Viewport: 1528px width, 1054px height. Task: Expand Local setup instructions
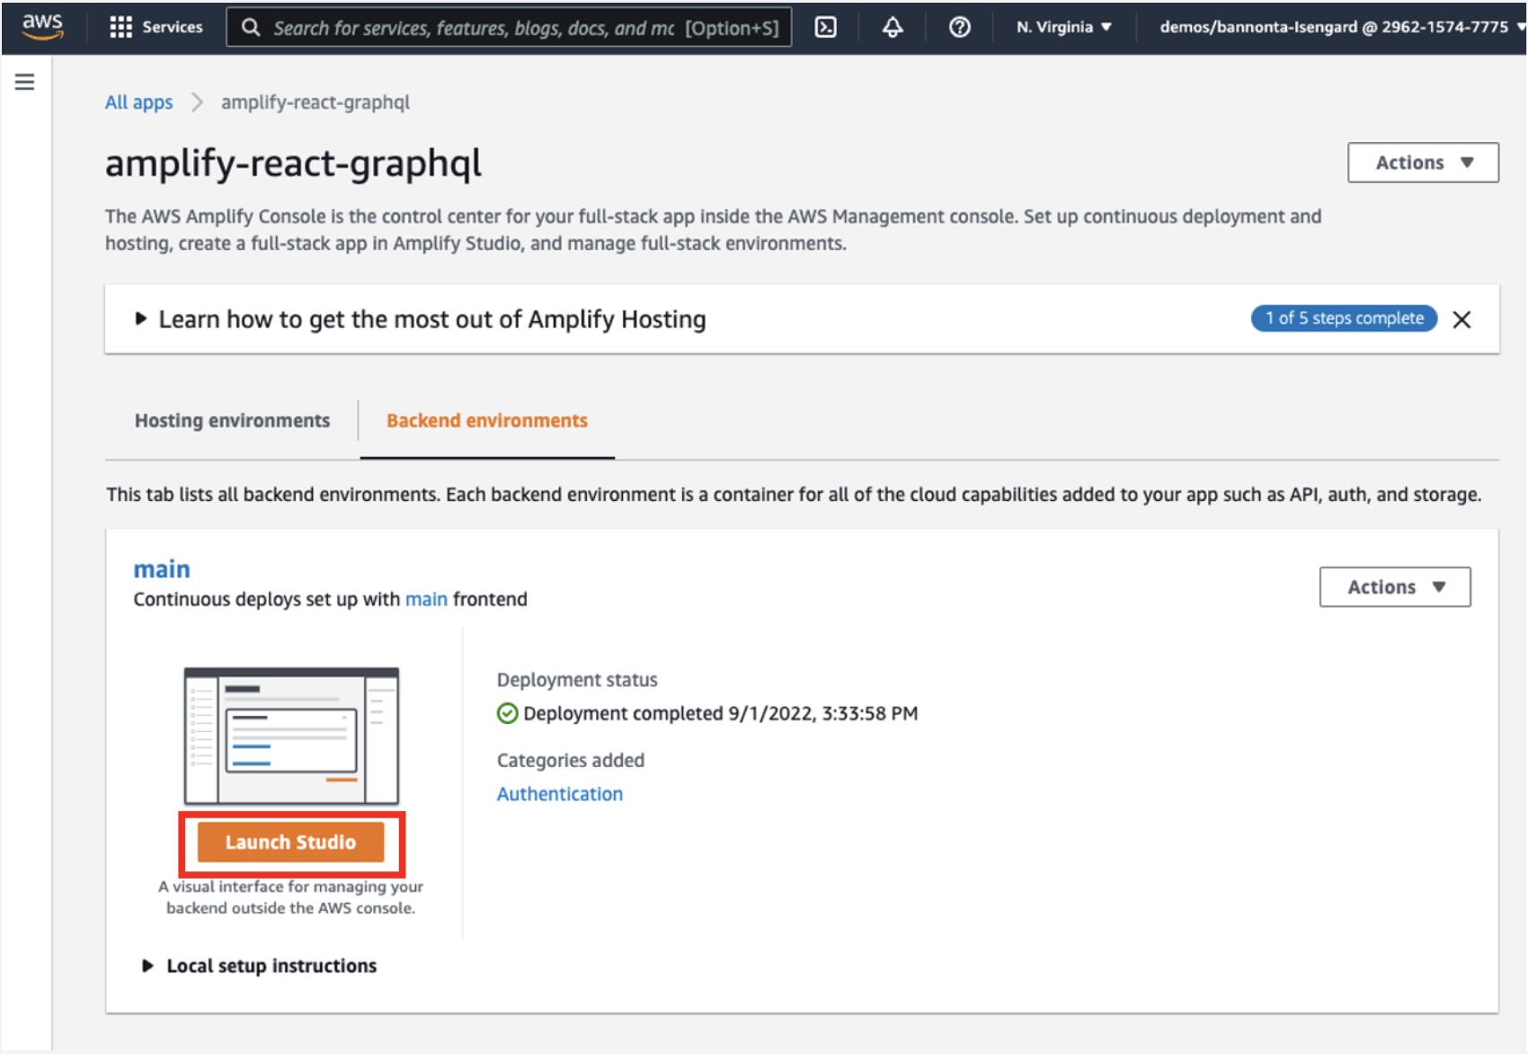271,966
